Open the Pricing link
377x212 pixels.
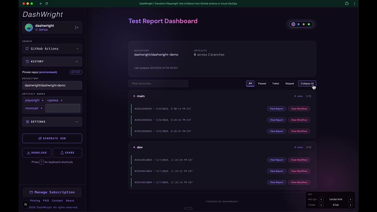[35, 201]
